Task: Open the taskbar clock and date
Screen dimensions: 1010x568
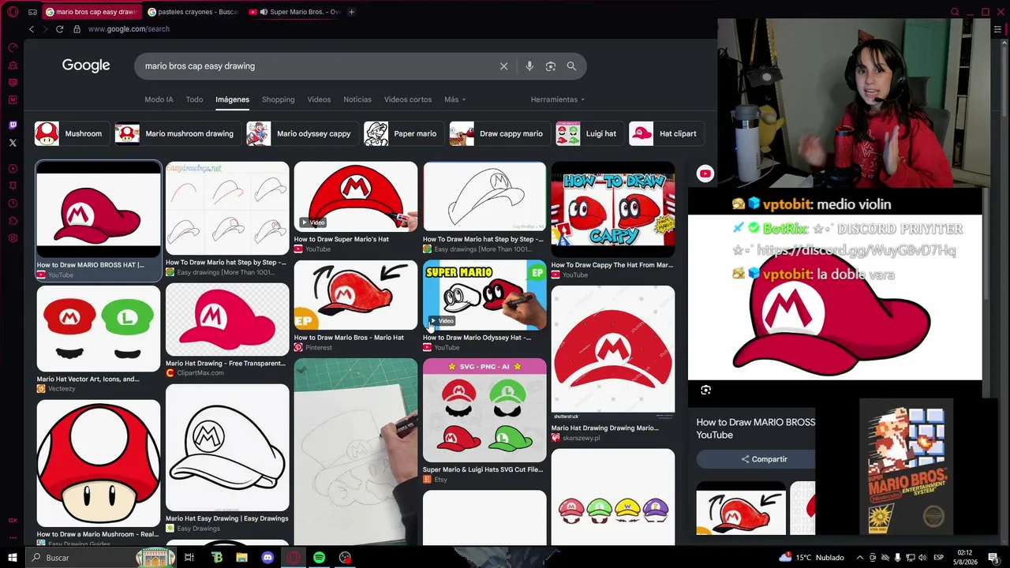Action: point(965,558)
